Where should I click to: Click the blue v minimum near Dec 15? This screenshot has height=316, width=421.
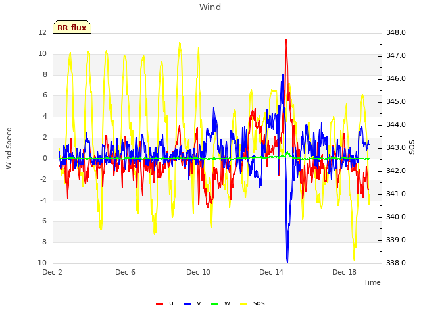point(287,261)
